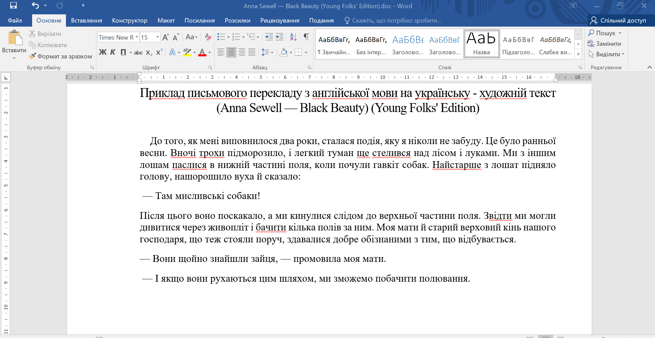This screenshot has width=655, height=338.
Task: Click Replace (Замінити) in editing group
Action: [604, 44]
